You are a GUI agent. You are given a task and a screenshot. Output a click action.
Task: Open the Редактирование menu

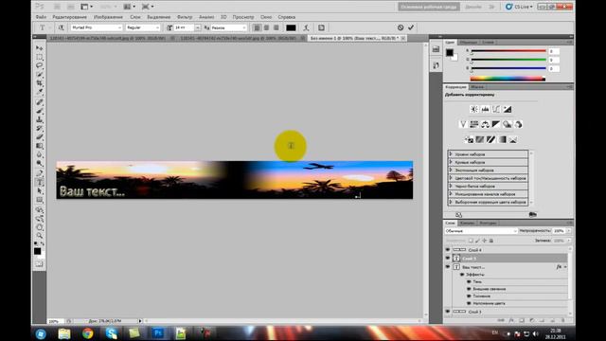point(69,17)
